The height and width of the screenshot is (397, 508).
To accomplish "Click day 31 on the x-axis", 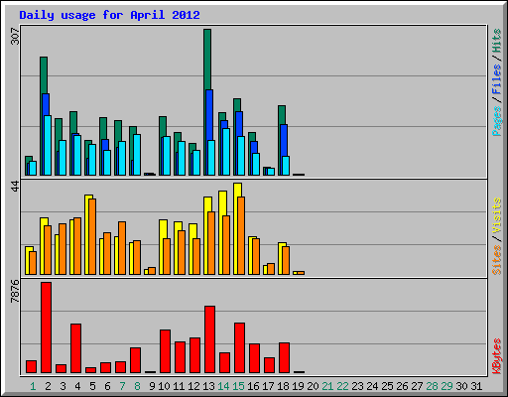I will point(476,386).
